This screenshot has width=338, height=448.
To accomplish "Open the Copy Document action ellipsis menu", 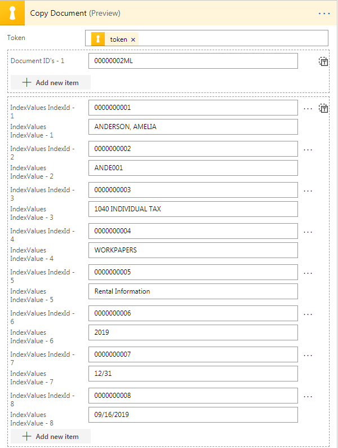I will (x=324, y=13).
